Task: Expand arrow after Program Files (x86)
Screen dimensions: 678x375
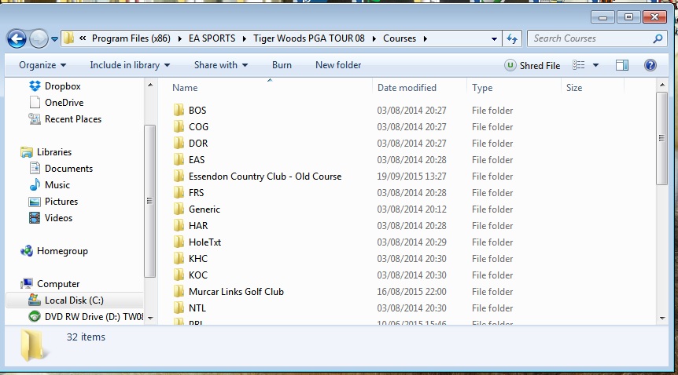Action: point(180,39)
